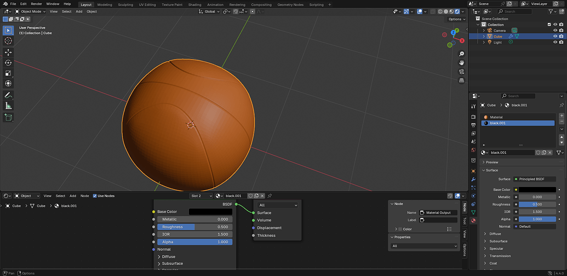Click the Principled BSDF surface button

(x=535, y=179)
